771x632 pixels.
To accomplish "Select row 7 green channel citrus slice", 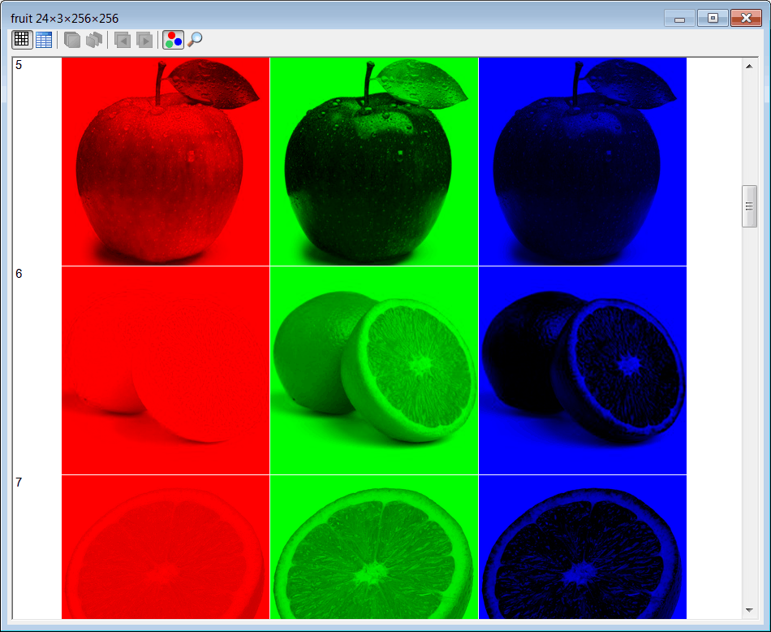I will click(374, 547).
